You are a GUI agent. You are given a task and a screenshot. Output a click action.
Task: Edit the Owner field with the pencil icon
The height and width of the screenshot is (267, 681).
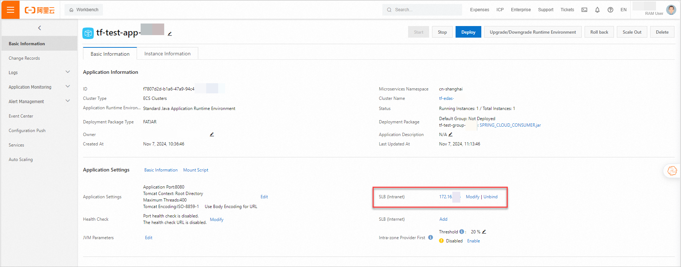[212, 134]
